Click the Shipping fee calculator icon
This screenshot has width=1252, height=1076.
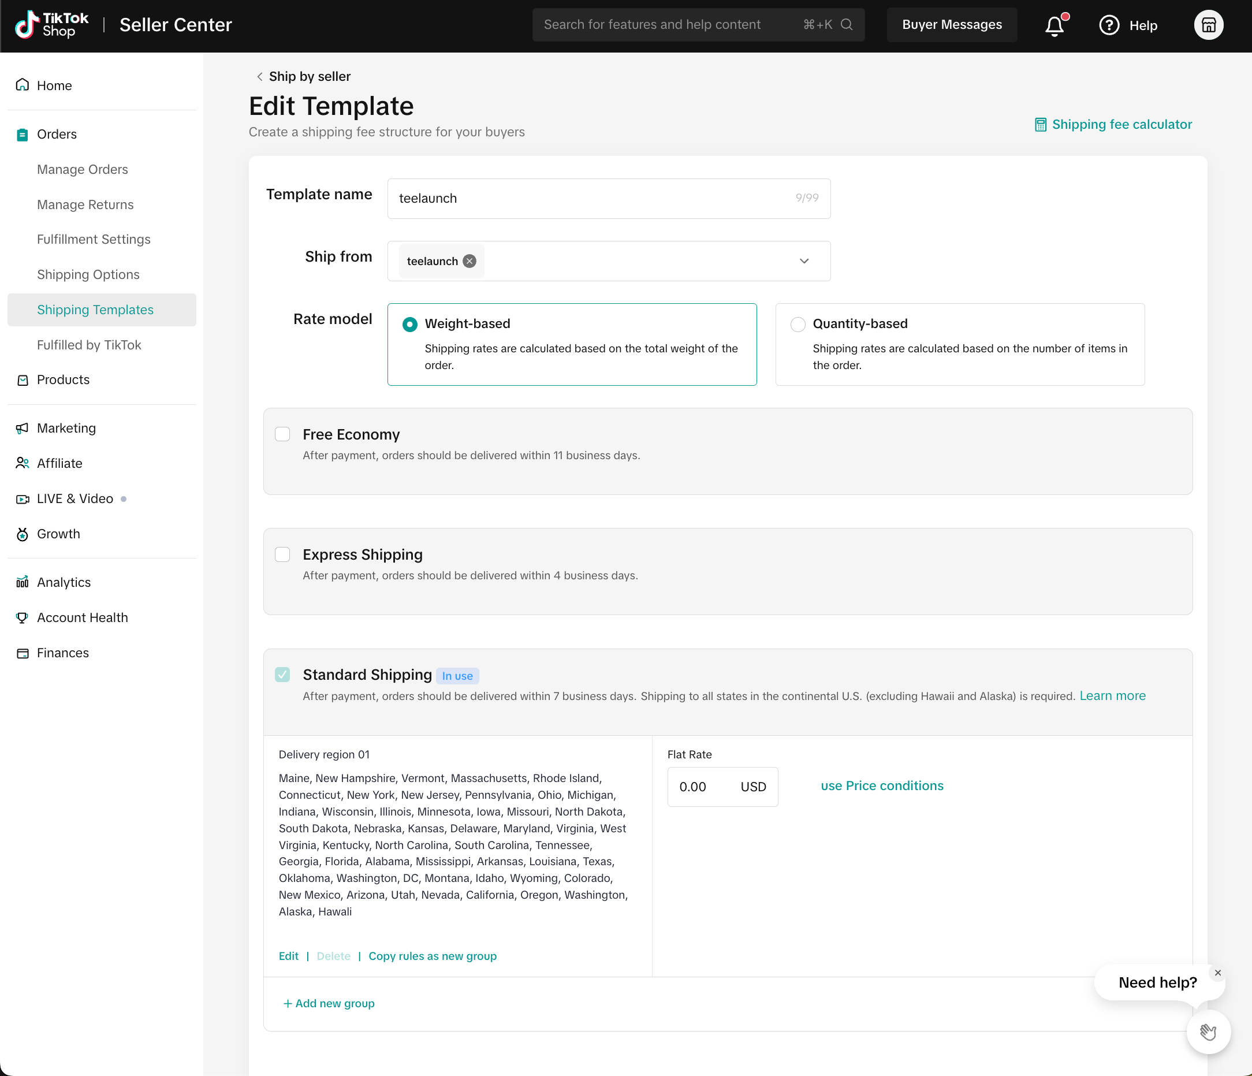1040,125
